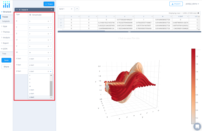
Task: Click the dropdown list's up scroll arrow
Action: (x=51, y=75)
